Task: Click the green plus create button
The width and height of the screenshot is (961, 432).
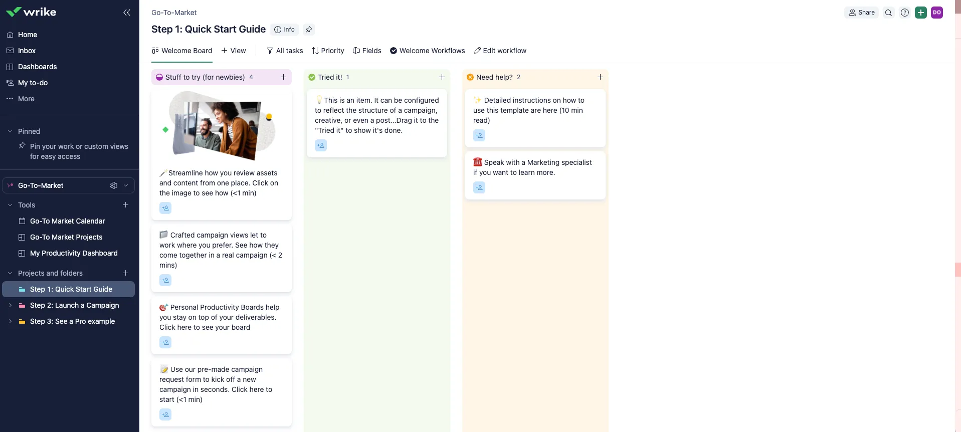Action: pyautogui.click(x=921, y=13)
